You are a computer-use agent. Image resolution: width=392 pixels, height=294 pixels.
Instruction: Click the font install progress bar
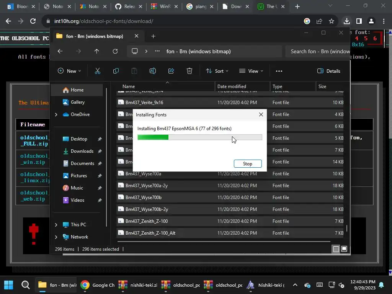click(200, 137)
